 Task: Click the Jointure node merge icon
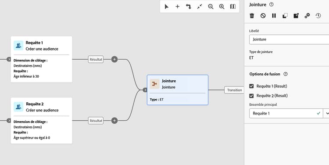tap(155, 84)
